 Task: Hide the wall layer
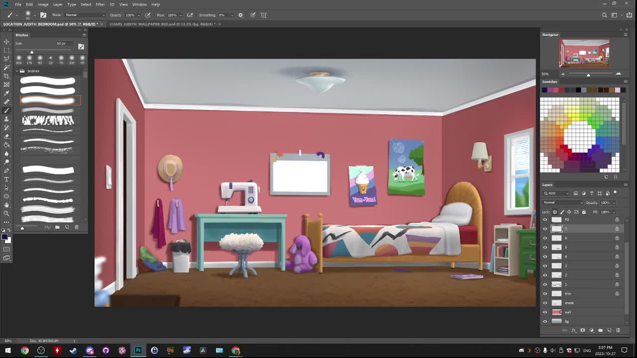(545, 312)
